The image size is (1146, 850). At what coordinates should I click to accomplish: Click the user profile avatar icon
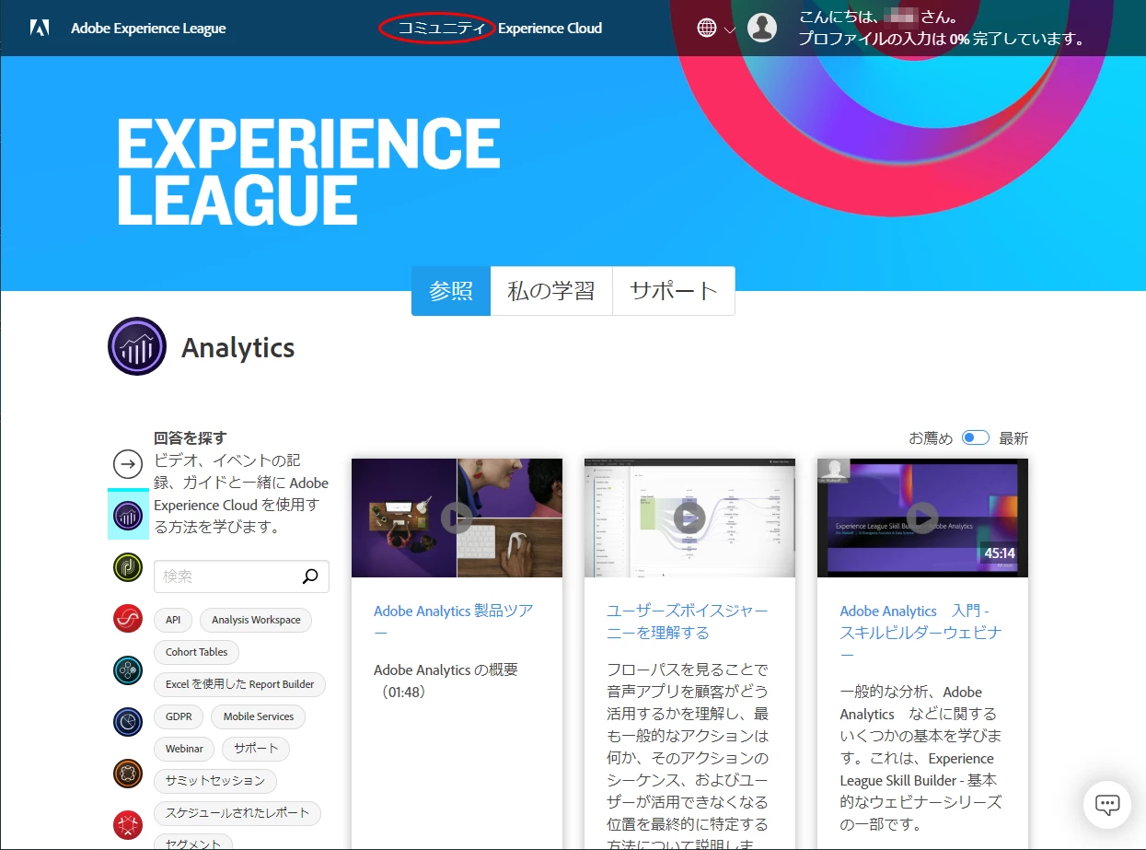pos(762,28)
